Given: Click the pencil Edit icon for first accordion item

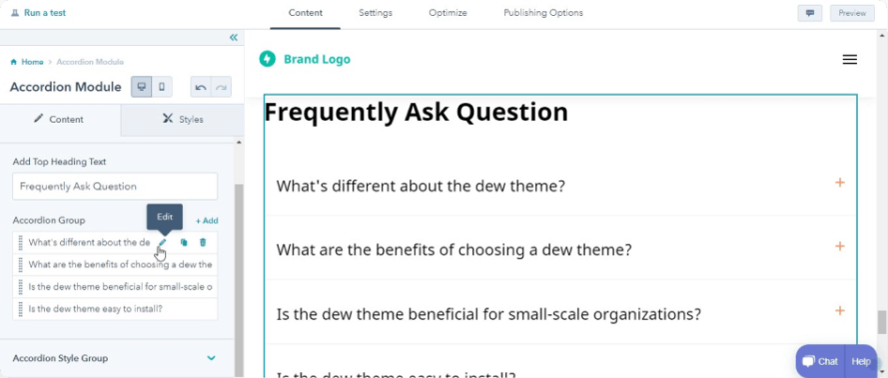Looking at the screenshot, I should click(162, 242).
